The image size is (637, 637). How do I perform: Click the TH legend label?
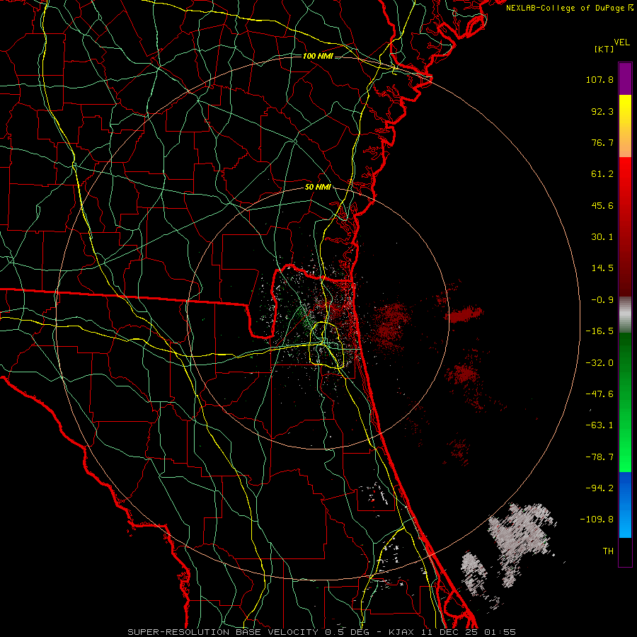pos(608,551)
